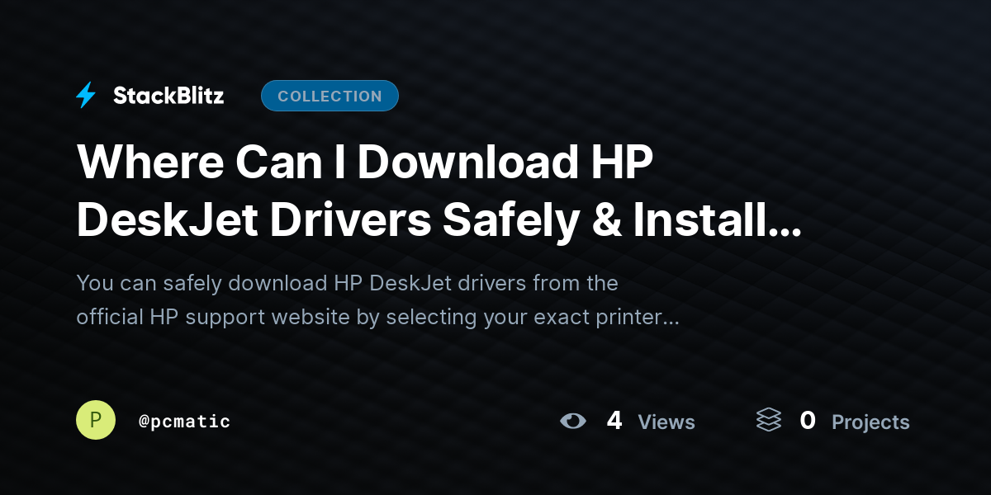
Task: Click the heading starting "Where Can I Download HP"
Action: coord(439,191)
